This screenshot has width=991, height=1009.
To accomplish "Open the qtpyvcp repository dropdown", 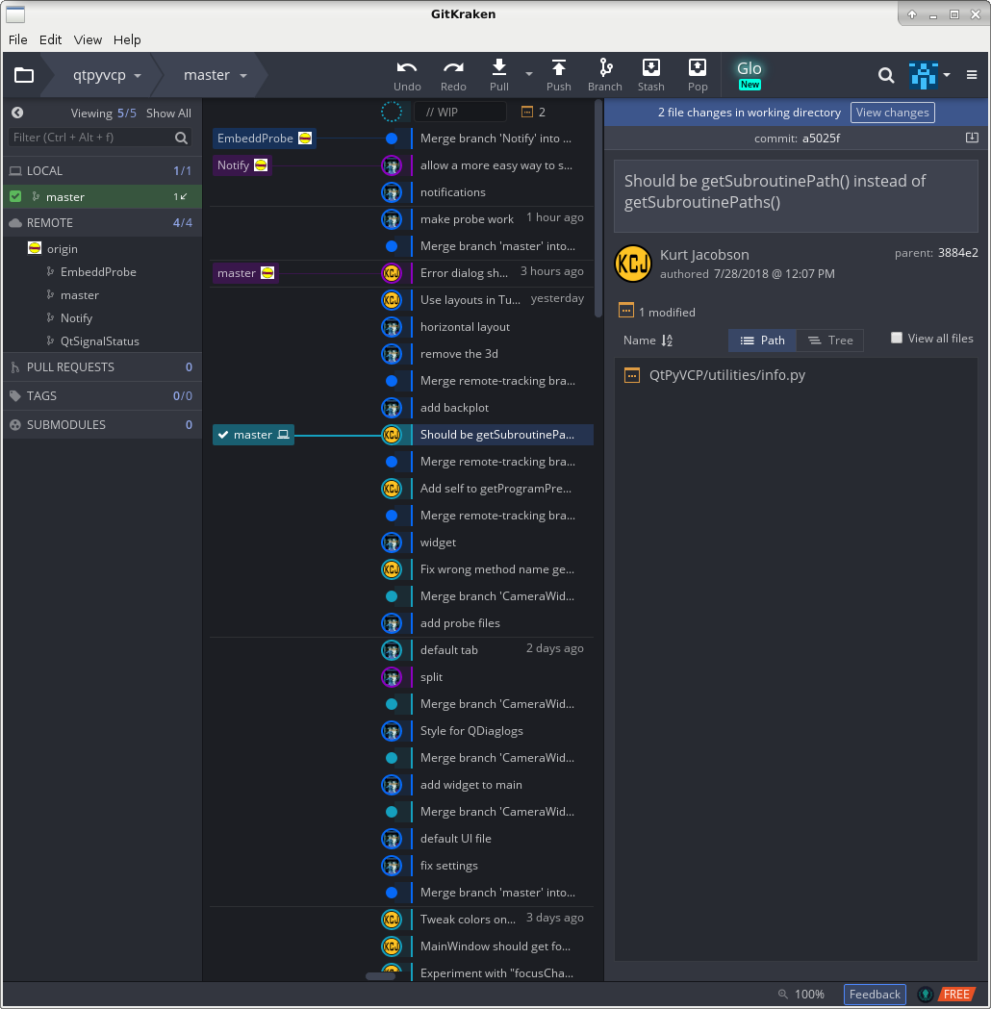I will coord(107,75).
